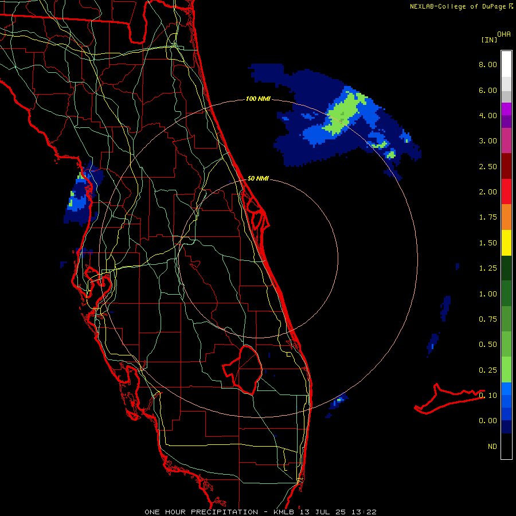The image size is (516, 516).
Task: Click the 6.00 legend value
Action: tap(488, 90)
